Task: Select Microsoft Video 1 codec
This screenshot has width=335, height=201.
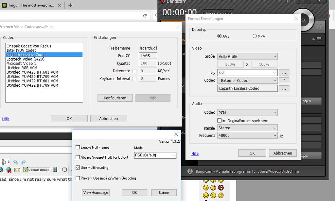Action: 44,64
